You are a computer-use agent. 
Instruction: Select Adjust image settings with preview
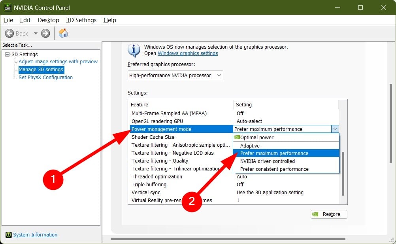[x=58, y=62]
